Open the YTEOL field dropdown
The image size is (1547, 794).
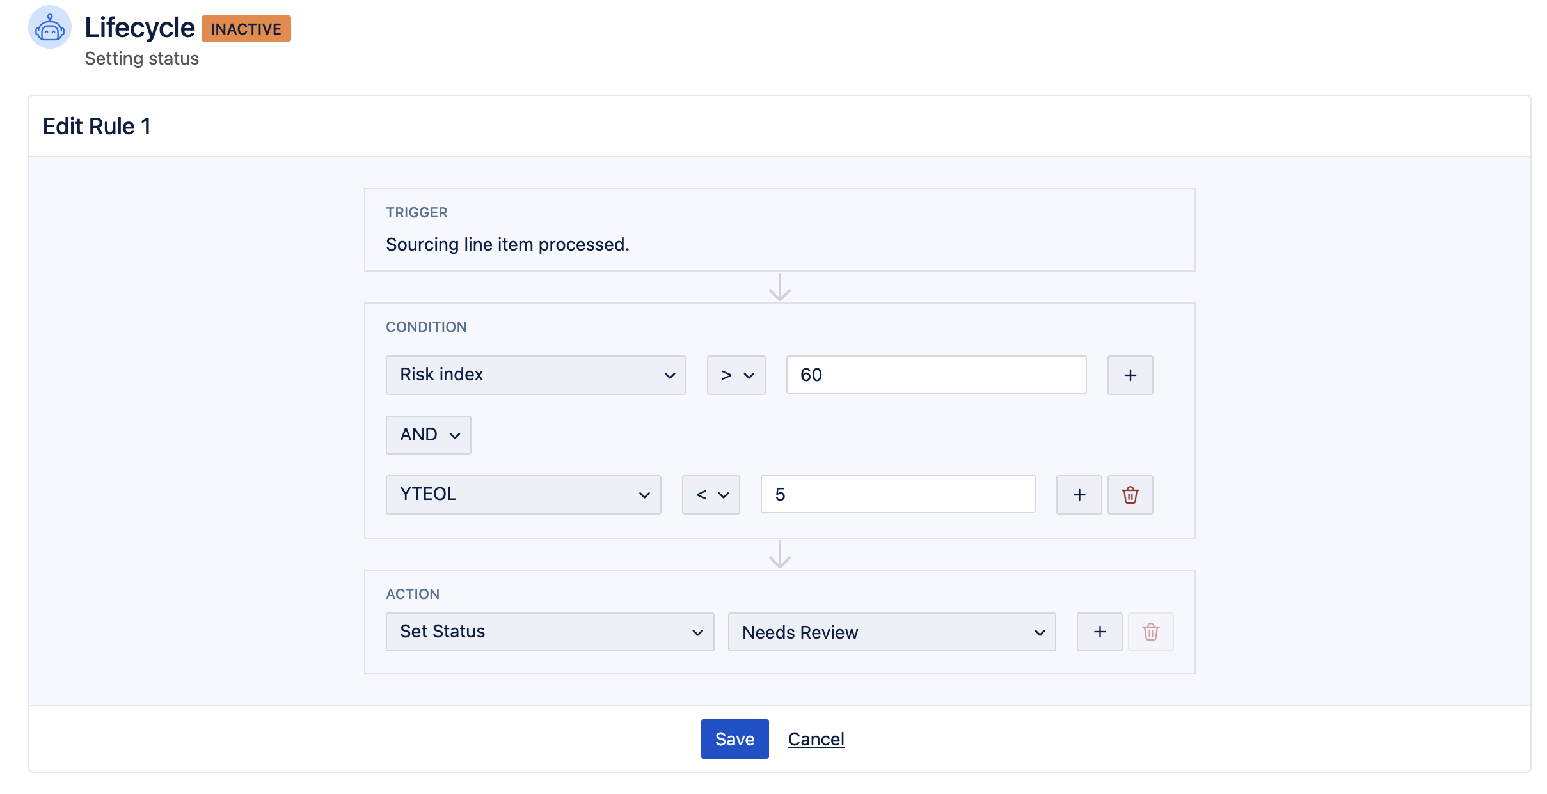[x=523, y=495]
